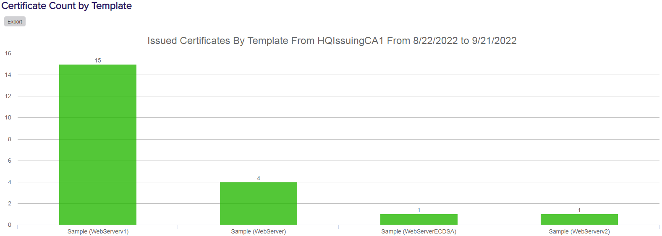Image resolution: width=662 pixels, height=236 pixels.
Task: Click the 12 tick on the vertical axis
Action: pos(8,96)
